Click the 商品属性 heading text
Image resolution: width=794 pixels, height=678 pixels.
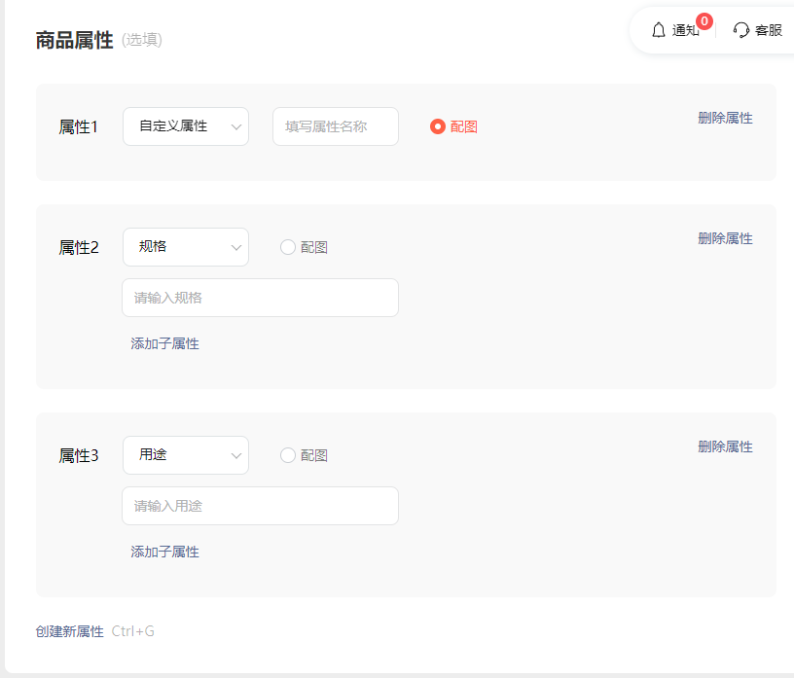(x=74, y=40)
